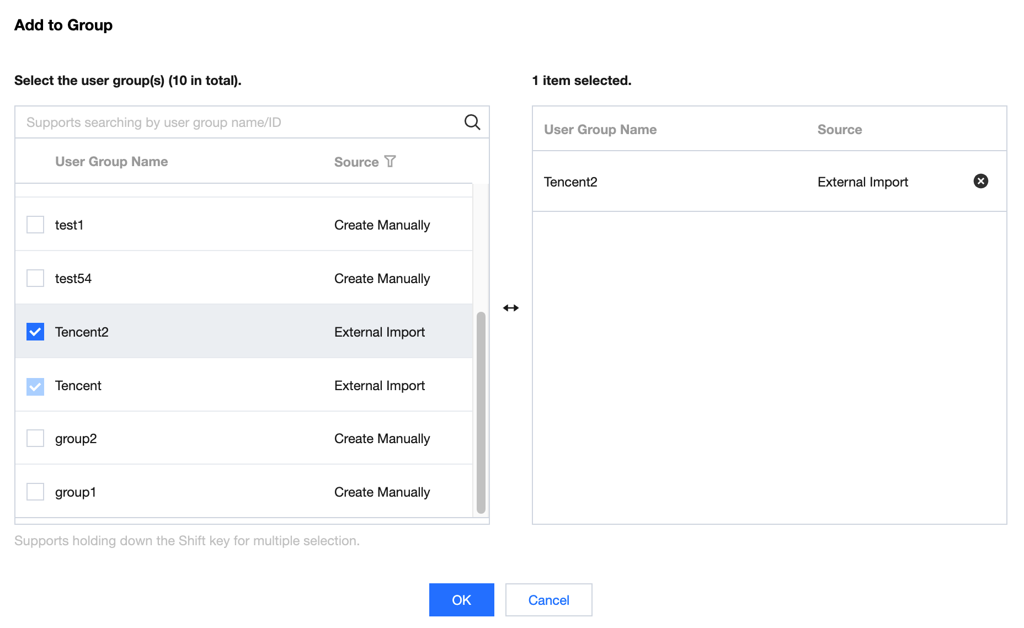The width and height of the screenshot is (1024, 628).
Task: Click the test54 Create Manually source cell
Action: 382,279
